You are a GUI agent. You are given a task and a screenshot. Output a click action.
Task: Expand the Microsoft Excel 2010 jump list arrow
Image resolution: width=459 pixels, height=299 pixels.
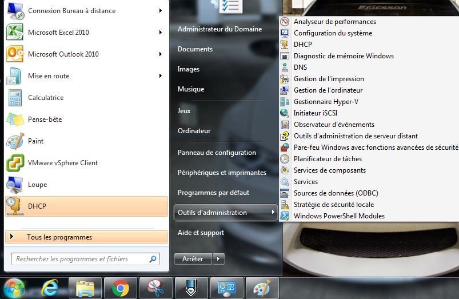[x=161, y=33]
